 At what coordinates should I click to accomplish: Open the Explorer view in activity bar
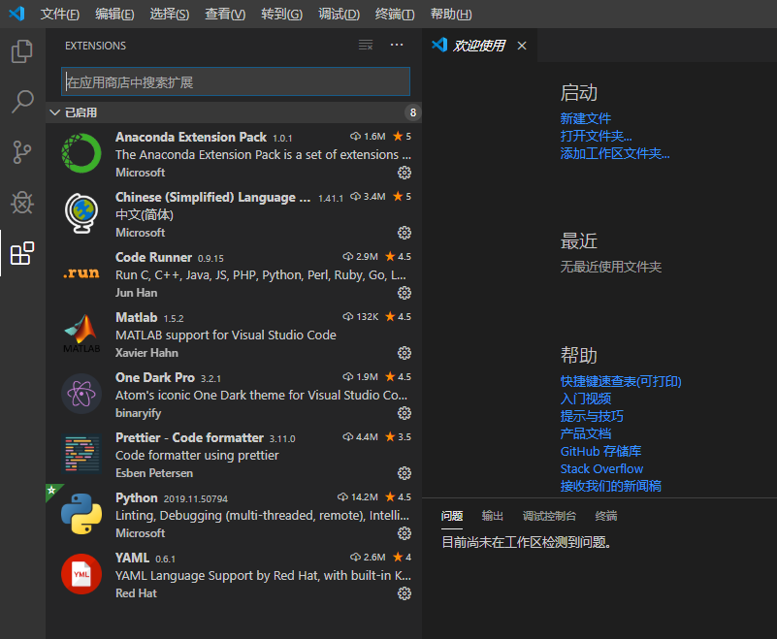pos(21,51)
